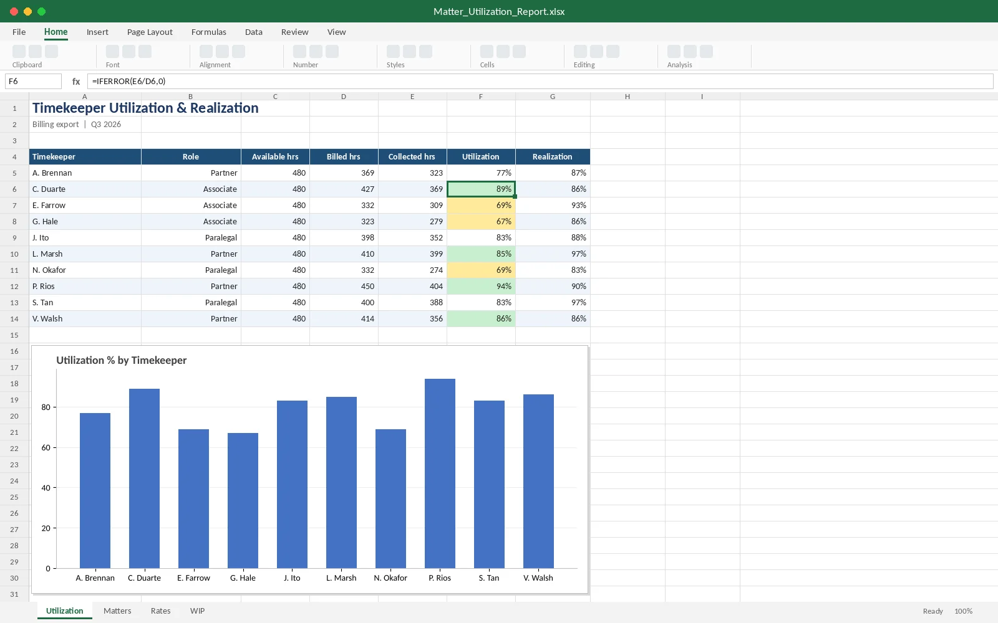Select column H header
The height and width of the screenshot is (623, 998).
pyautogui.click(x=627, y=97)
